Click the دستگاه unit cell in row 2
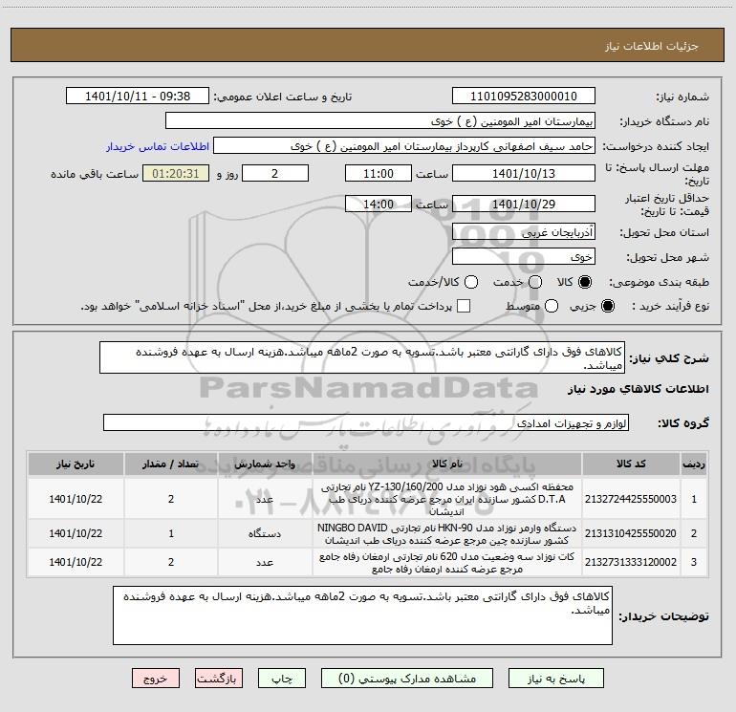 click(265, 533)
